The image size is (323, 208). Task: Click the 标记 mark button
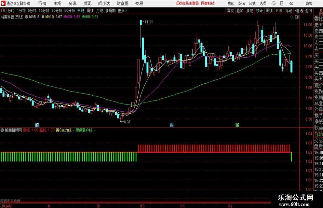coord(288,11)
